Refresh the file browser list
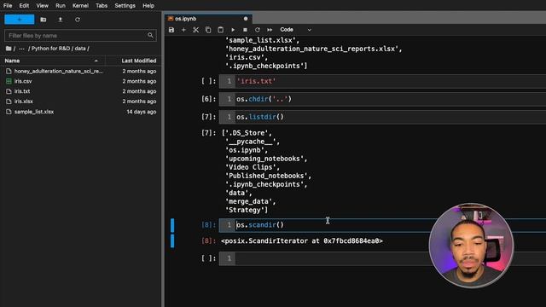 click(78, 20)
